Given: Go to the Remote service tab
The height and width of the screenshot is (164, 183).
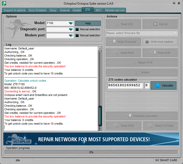Looking at the screenshot, I should [115, 10].
